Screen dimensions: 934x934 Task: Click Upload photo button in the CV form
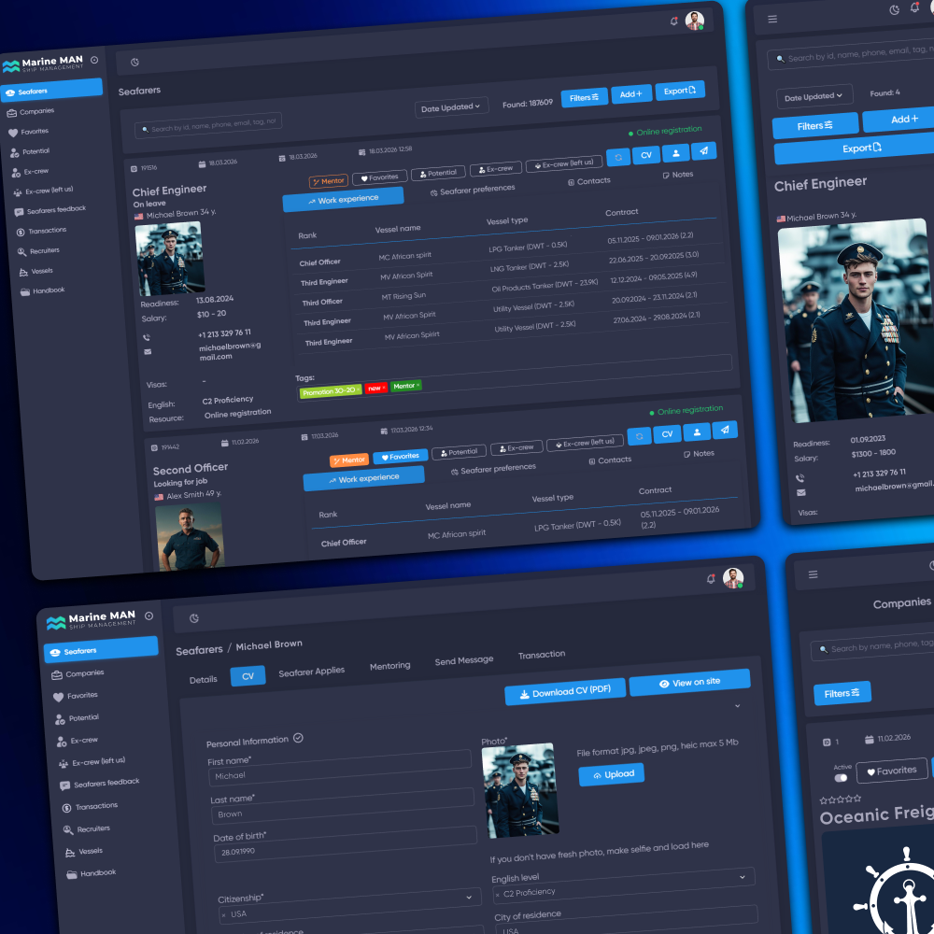(x=612, y=774)
